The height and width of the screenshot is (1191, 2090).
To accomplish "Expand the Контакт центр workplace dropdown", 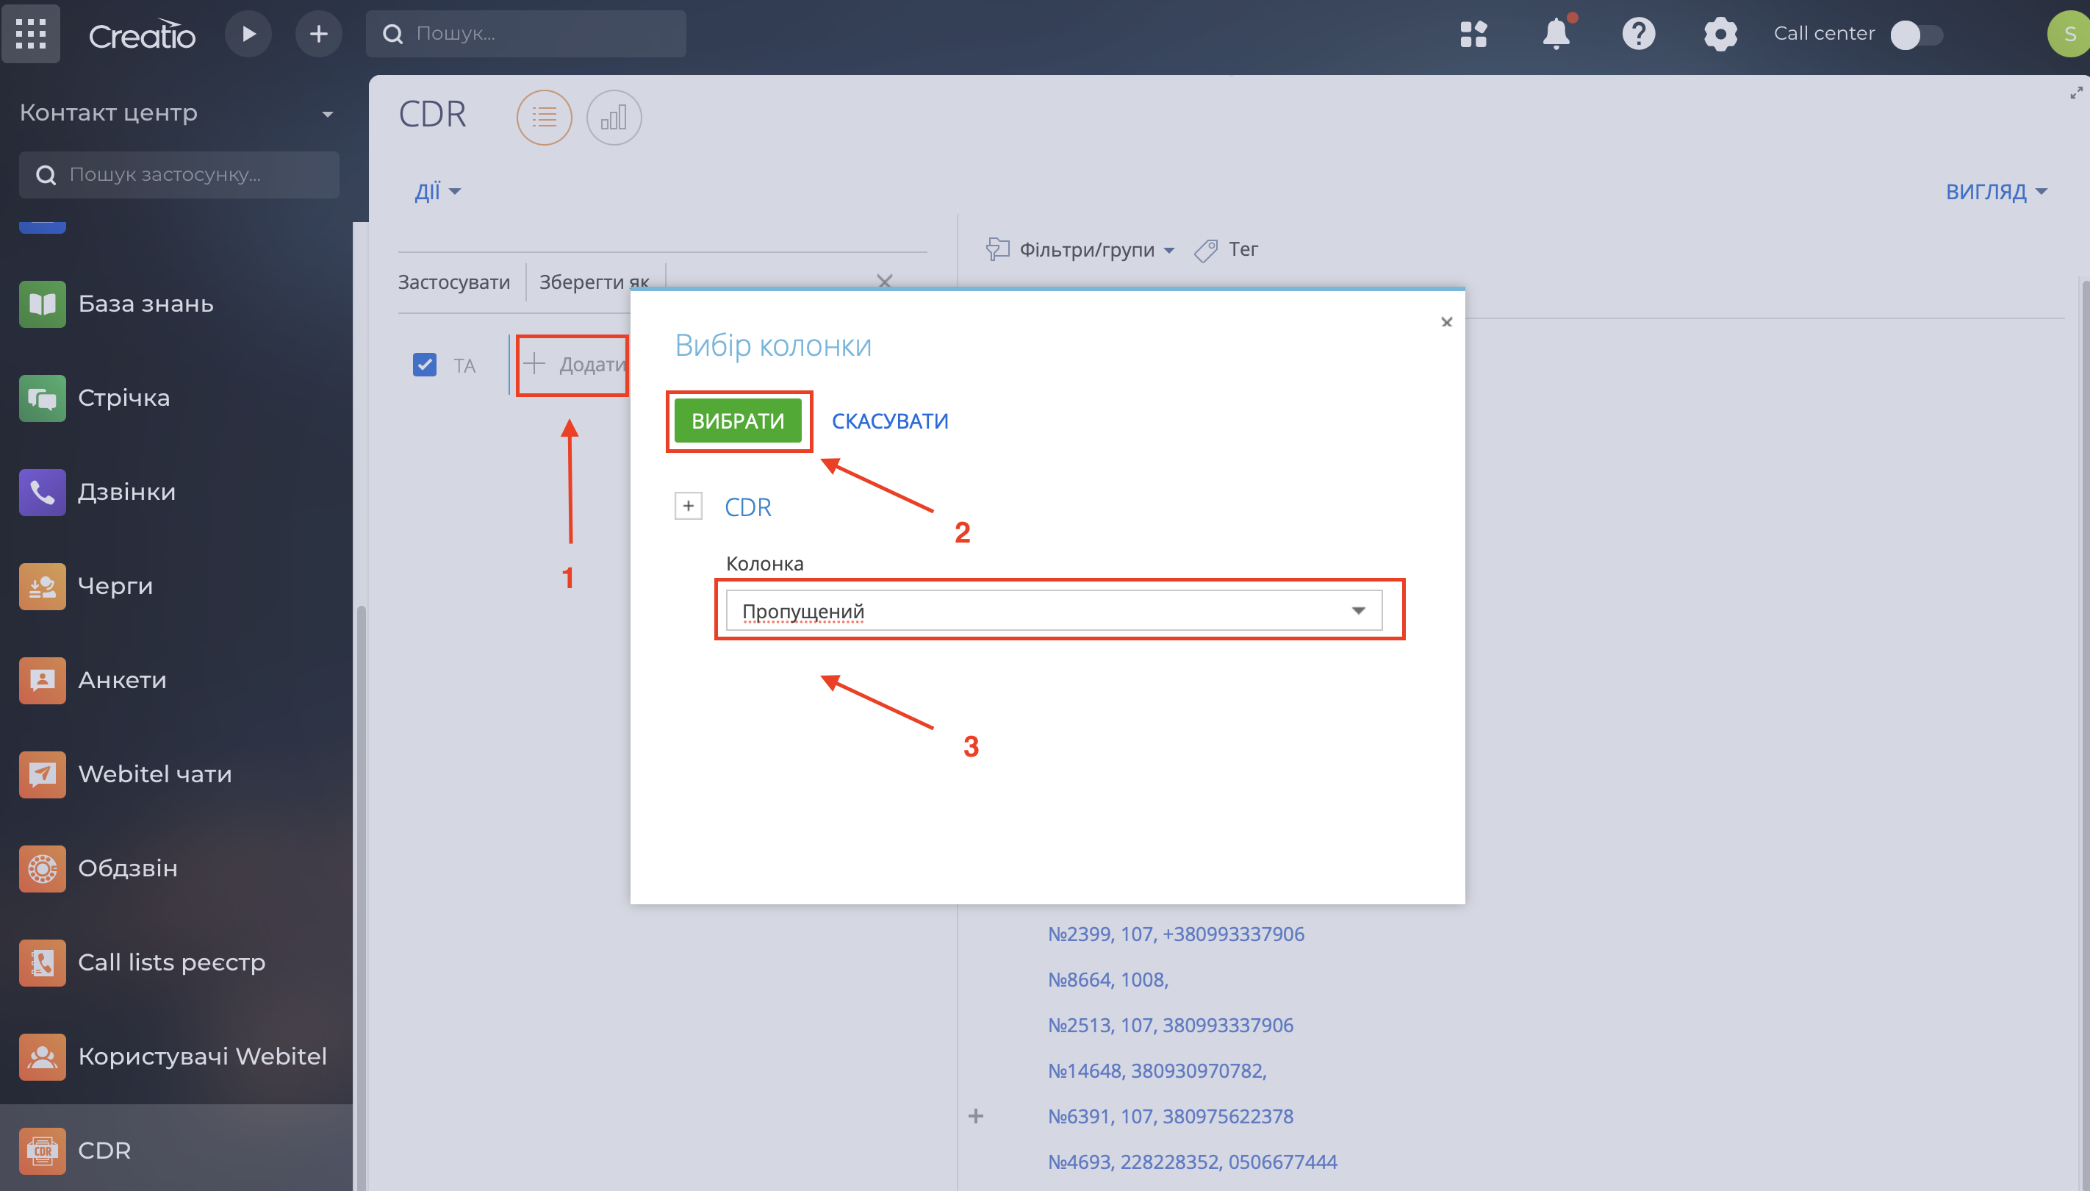I will [328, 114].
